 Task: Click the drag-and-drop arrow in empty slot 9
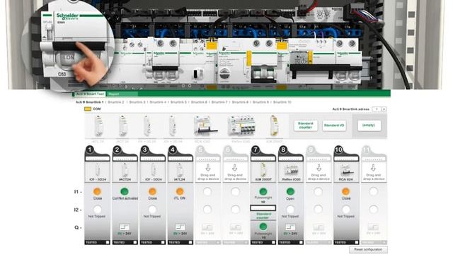coord(319,168)
